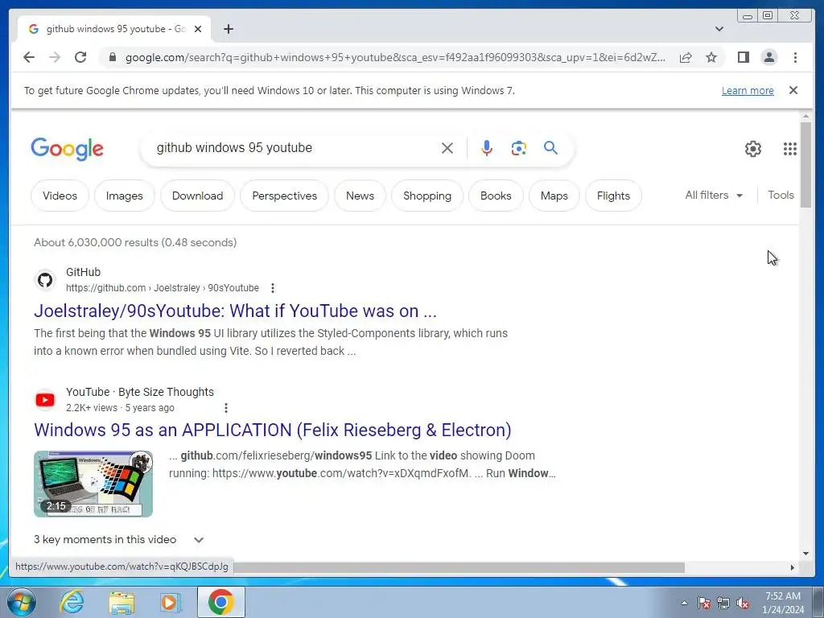
Task: Bookmark this page with the star
Action: coord(711,57)
